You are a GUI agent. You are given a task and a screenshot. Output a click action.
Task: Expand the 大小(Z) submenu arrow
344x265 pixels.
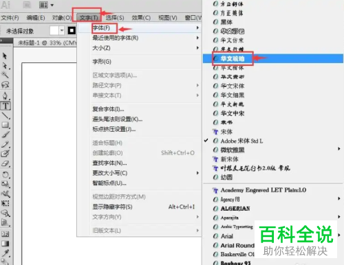(x=197, y=48)
